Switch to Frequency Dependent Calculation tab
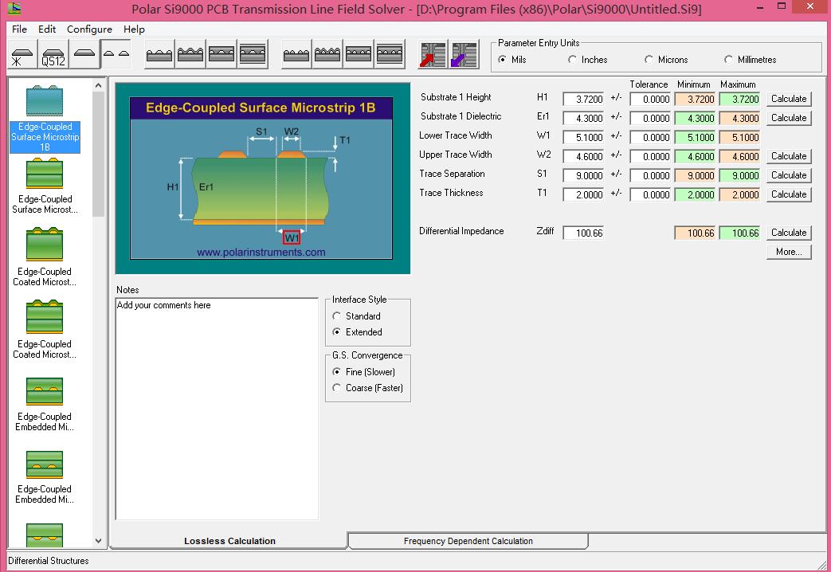 click(468, 541)
